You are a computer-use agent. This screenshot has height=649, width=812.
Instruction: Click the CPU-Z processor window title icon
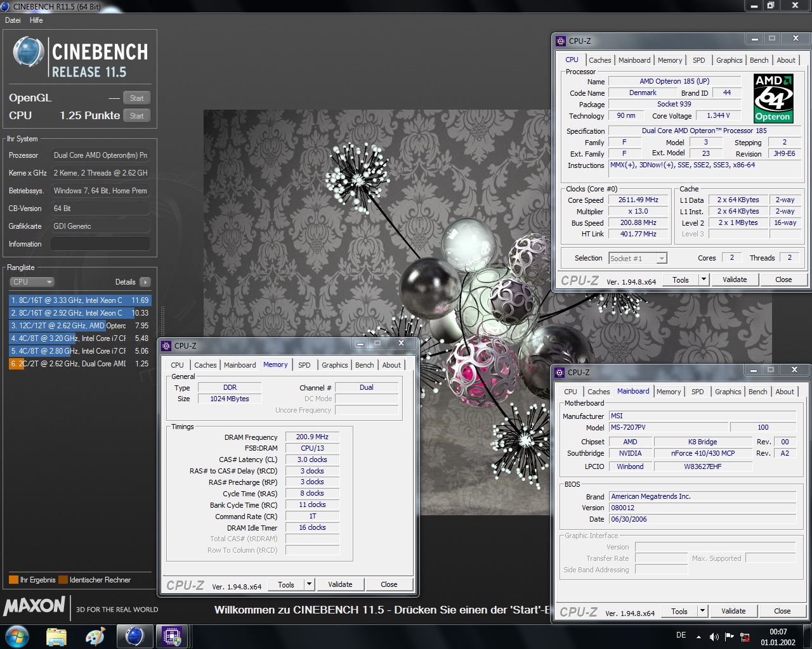(560, 41)
